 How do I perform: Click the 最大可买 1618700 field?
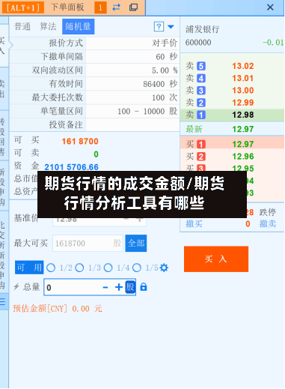point(88,243)
